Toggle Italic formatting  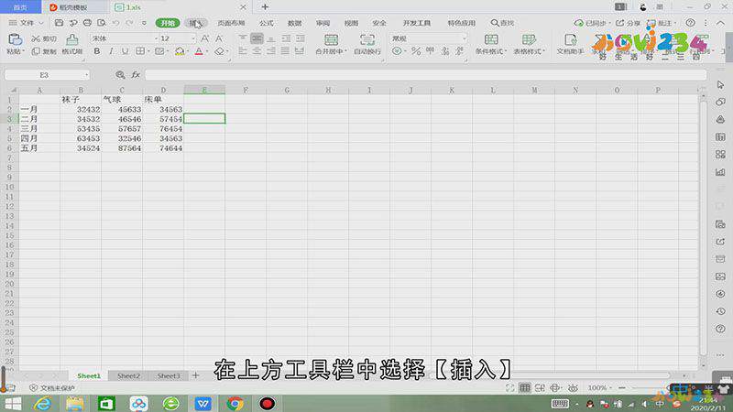pyautogui.click(x=111, y=51)
